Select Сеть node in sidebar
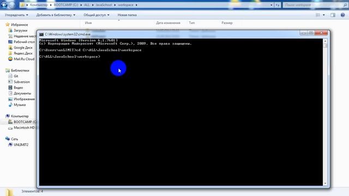Screen dimensions: 349x196 [x=12, y=139]
